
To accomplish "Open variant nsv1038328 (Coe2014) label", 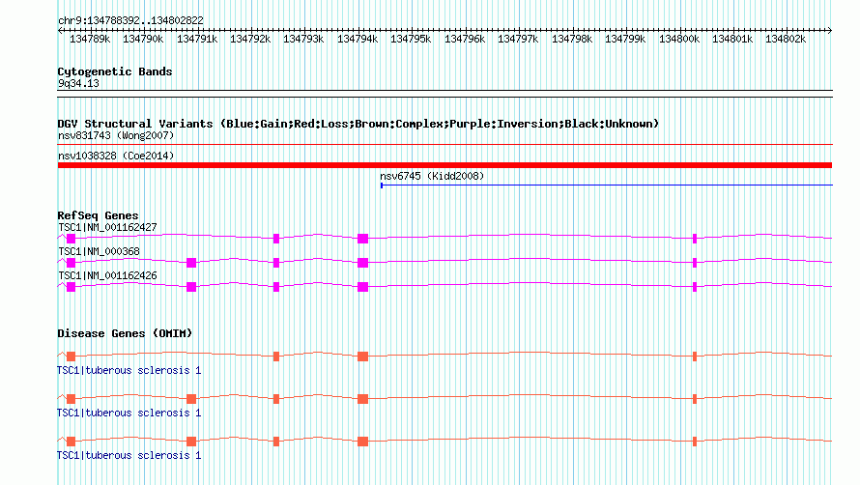I will tap(116, 156).
